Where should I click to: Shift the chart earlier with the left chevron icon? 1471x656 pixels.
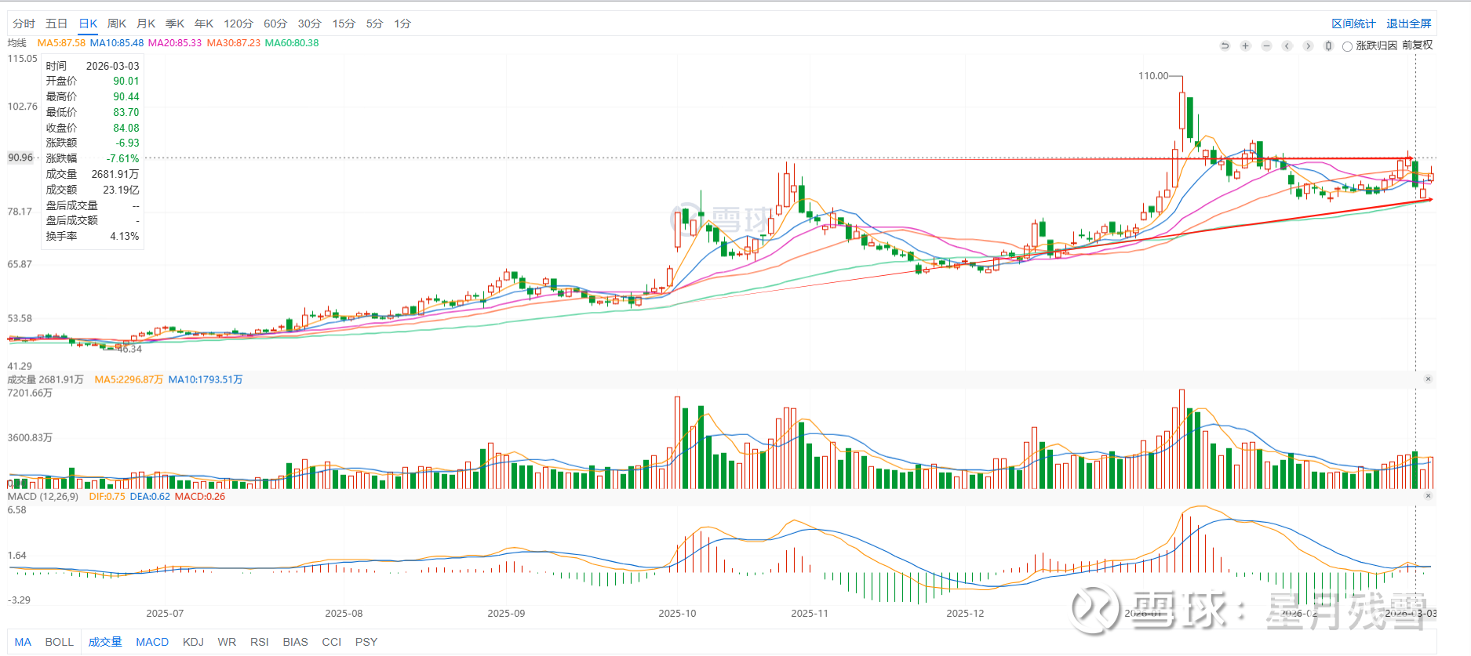click(1287, 45)
